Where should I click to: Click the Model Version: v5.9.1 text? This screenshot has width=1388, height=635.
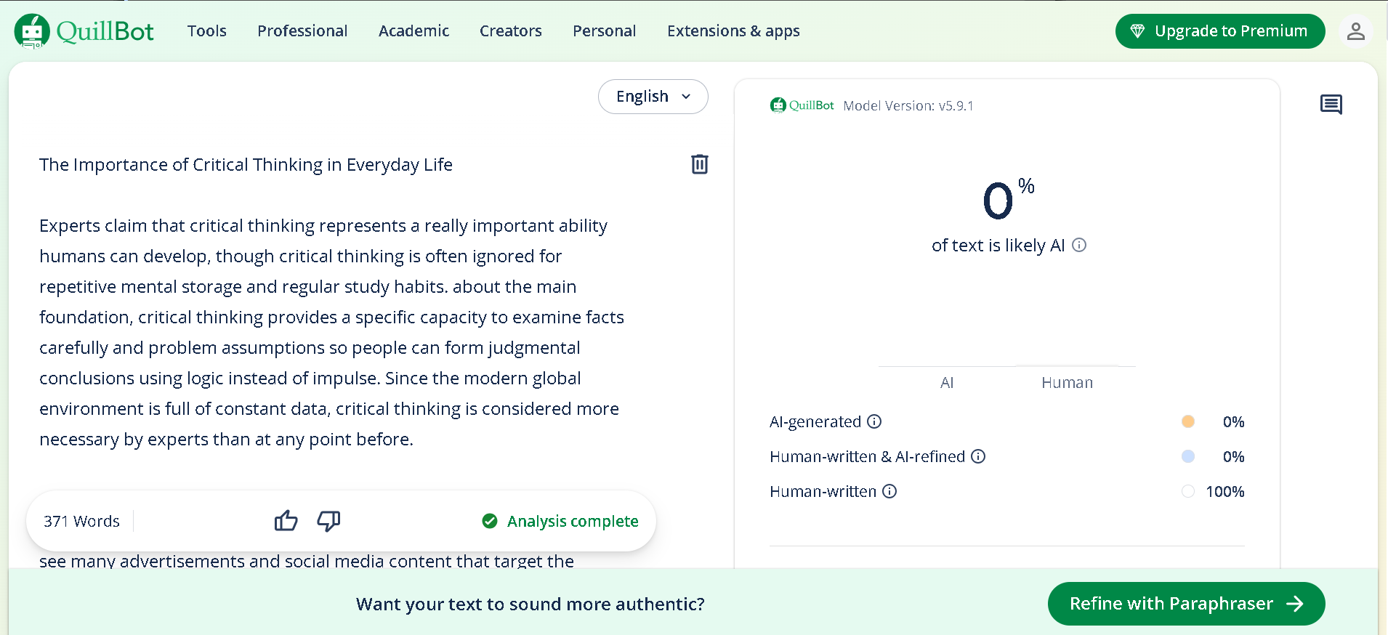tap(908, 106)
